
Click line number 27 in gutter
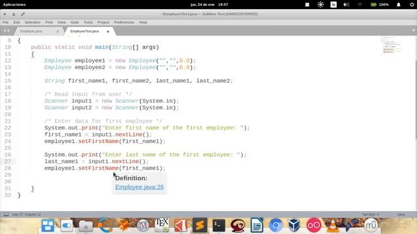tap(8, 161)
